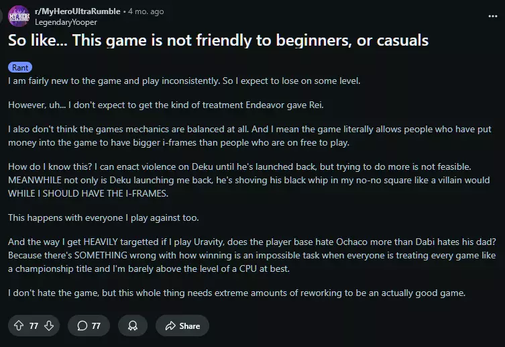505x347 pixels.
Task: Upvote the post with the up arrow
Action: pyautogui.click(x=18, y=326)
